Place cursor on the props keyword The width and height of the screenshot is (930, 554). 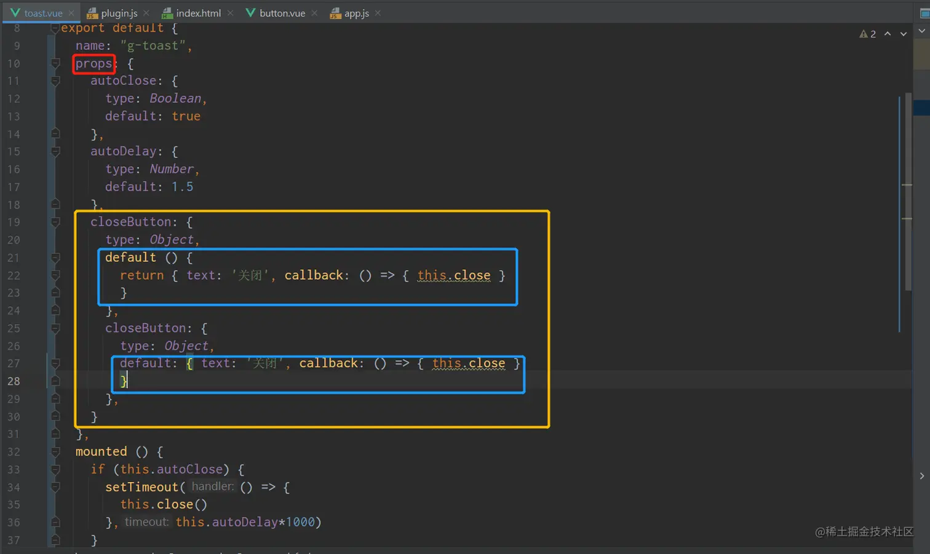[x=93, y=63]
